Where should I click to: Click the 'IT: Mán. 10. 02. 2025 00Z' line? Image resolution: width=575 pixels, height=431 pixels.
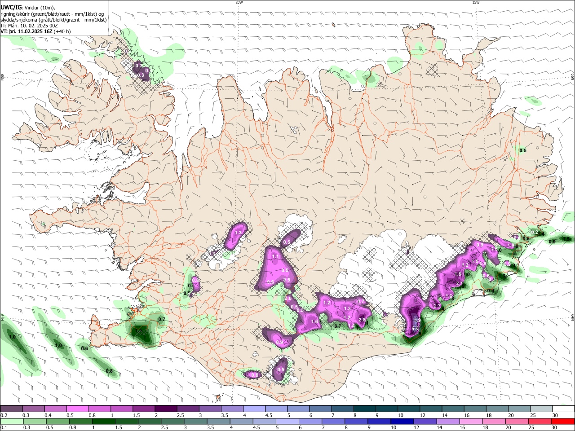tap(30, 26)
